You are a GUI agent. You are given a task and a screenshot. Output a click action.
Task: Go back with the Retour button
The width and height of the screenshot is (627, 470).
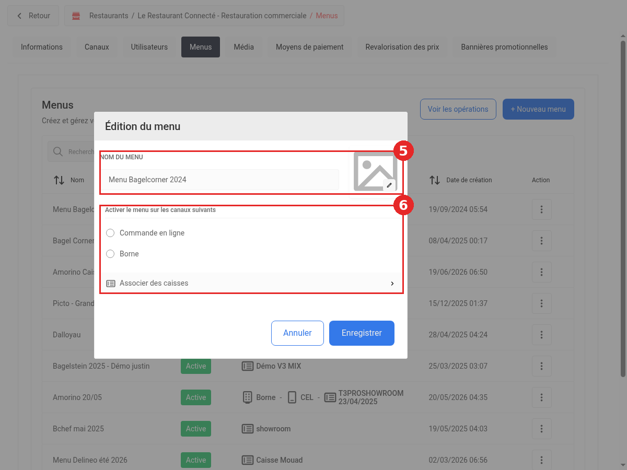point(33,16)
